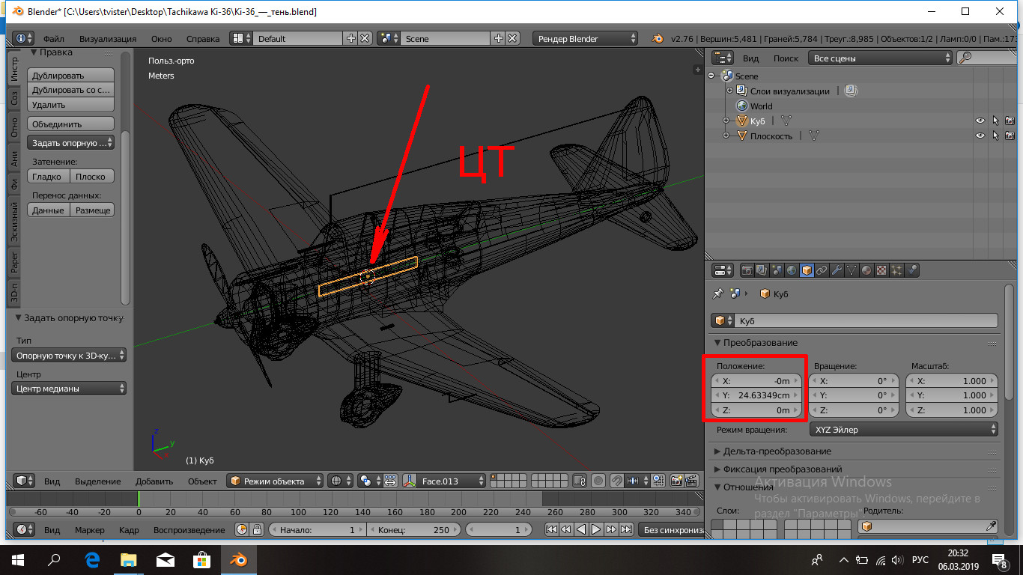
Task: Toggle render camera icon for Куб
Action: [1010, 121]
